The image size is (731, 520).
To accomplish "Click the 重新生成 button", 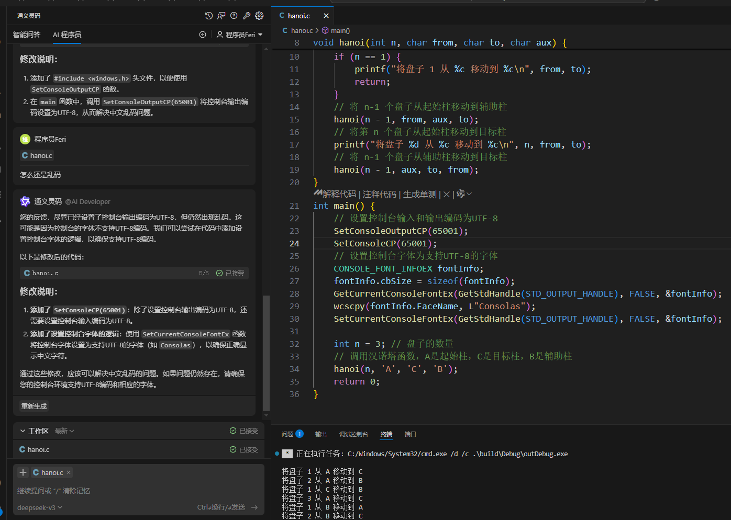I will pyautogui.click(x=34, y=406).
